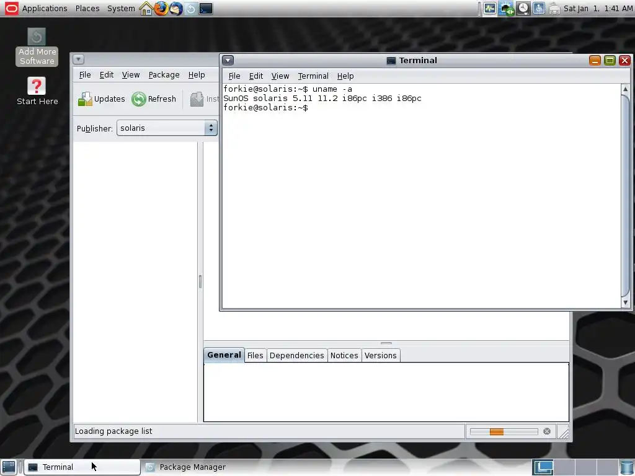Image resolution: width=635 pixels, height=476 pixels.
Task: Click the Oracle logo on the Applications menu
Action: coord(11,8)
